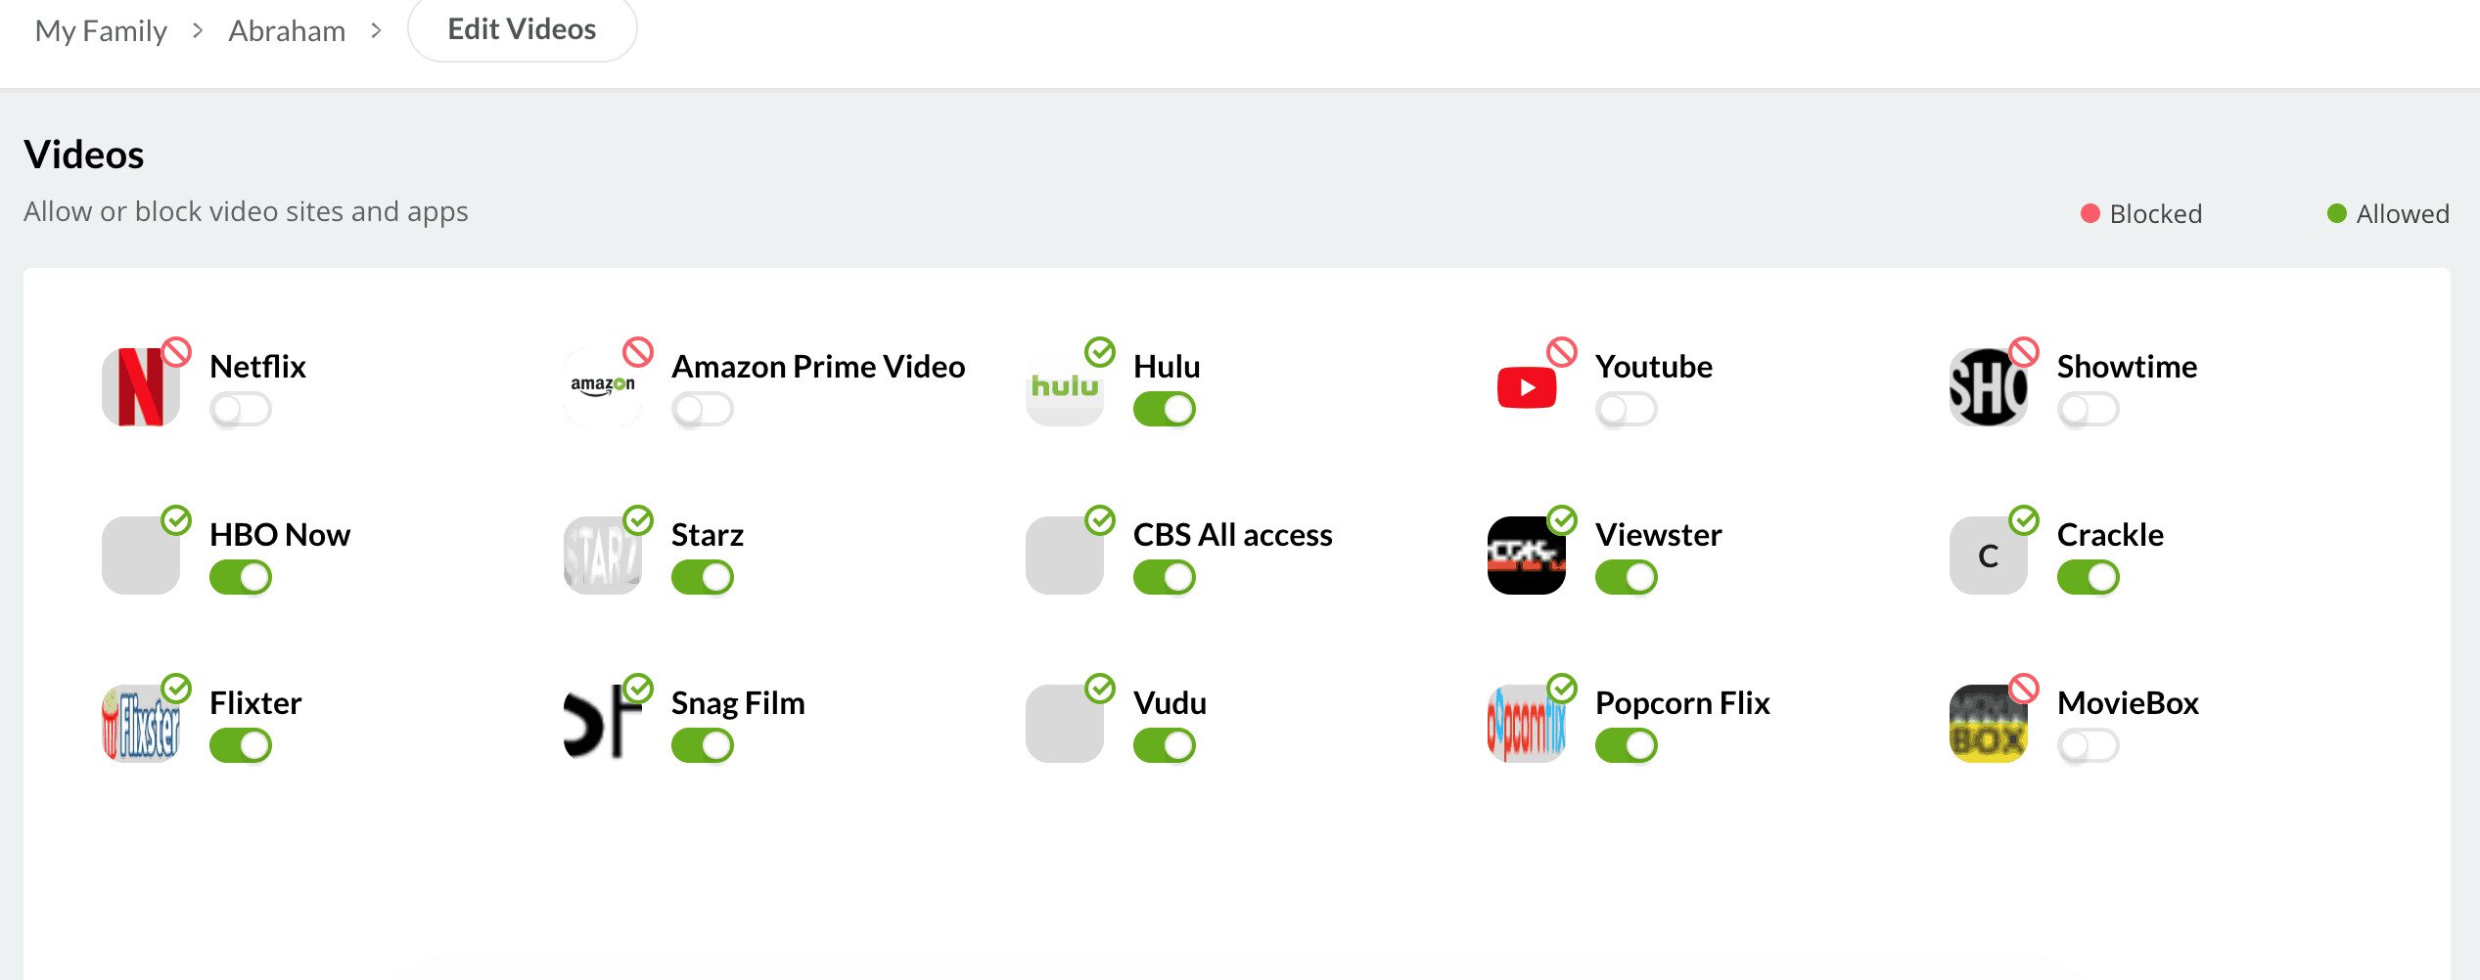Go to My Family breadcrumb

[101, 30]
